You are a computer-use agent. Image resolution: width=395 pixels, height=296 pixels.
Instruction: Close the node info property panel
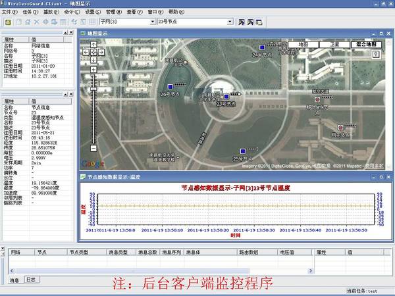click(71, 94)
